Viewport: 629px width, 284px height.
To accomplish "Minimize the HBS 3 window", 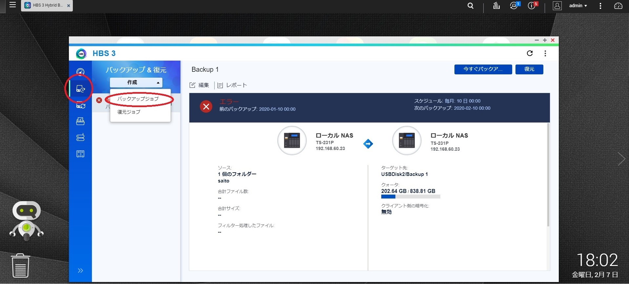I will point(537,40).
